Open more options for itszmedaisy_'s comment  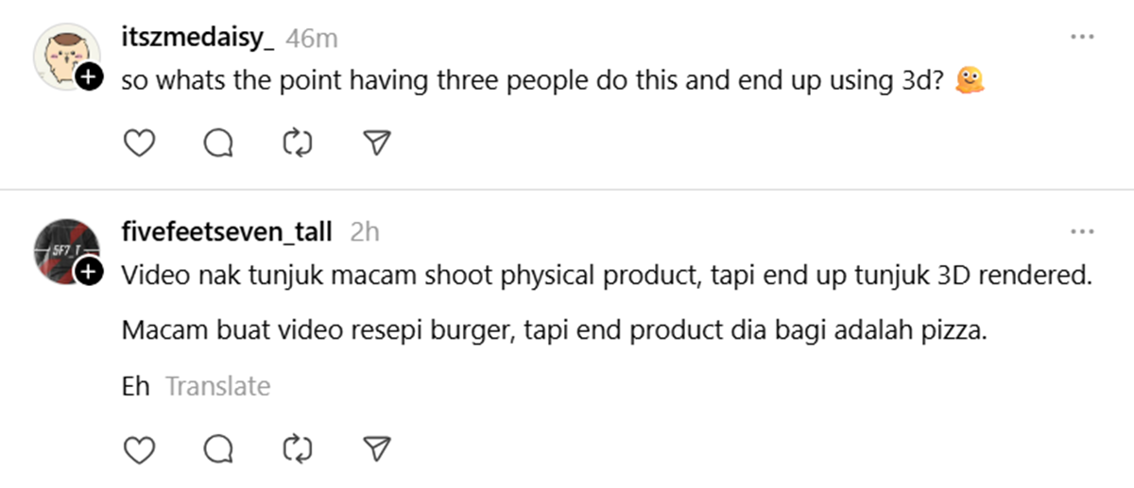(1082, 37)
